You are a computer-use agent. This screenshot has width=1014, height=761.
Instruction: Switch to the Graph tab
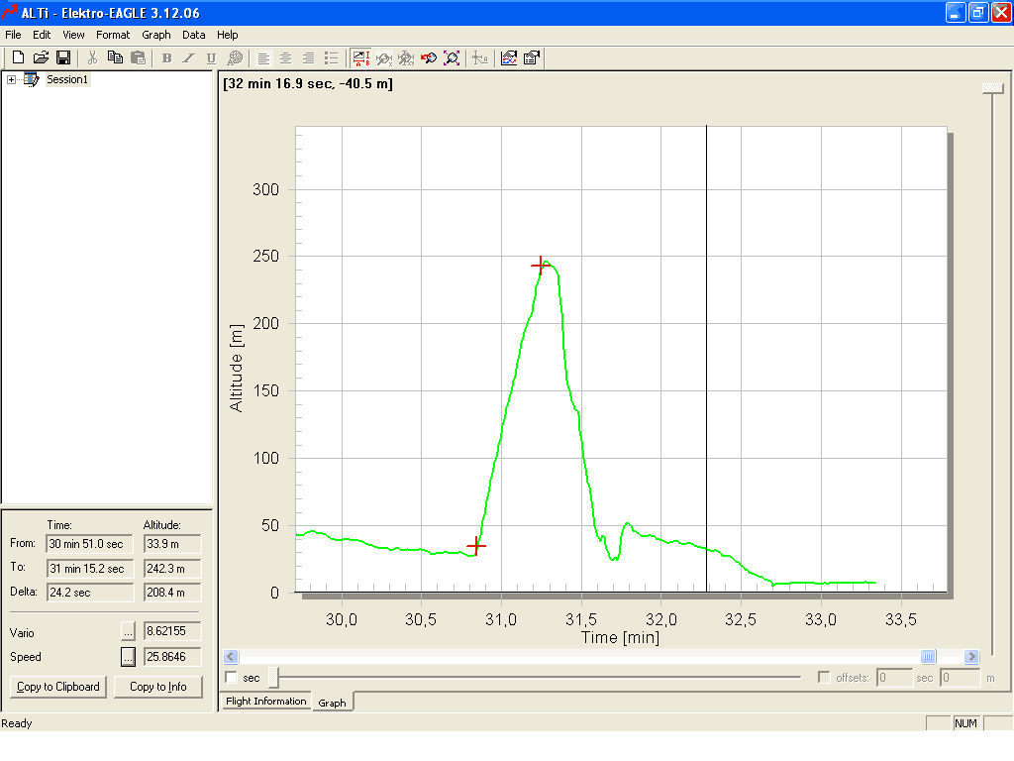click(x=332, y=703)
